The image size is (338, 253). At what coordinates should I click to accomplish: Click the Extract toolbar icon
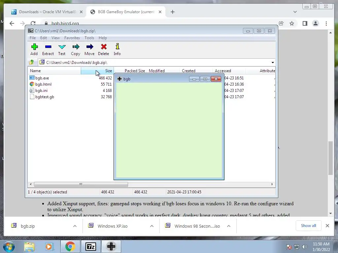(48, 47)
